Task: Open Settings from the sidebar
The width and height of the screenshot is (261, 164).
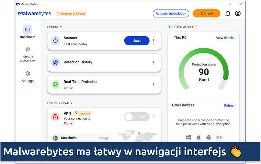Action: pyautogui.click(x=28, y=77)
